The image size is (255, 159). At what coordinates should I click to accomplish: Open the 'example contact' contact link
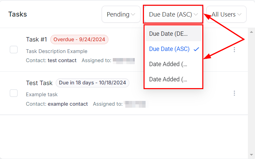point(68,104)
